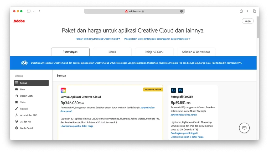Open the chat support bubble
Viewport: 269px width, 153px height.
pyautogui.click(x=244, y=128)
